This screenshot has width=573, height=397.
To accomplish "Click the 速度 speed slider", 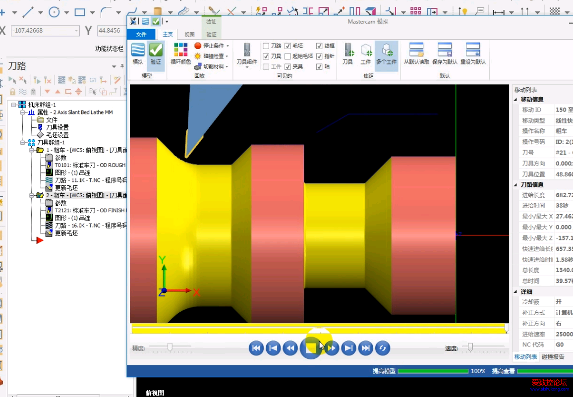I will point(470,347).
